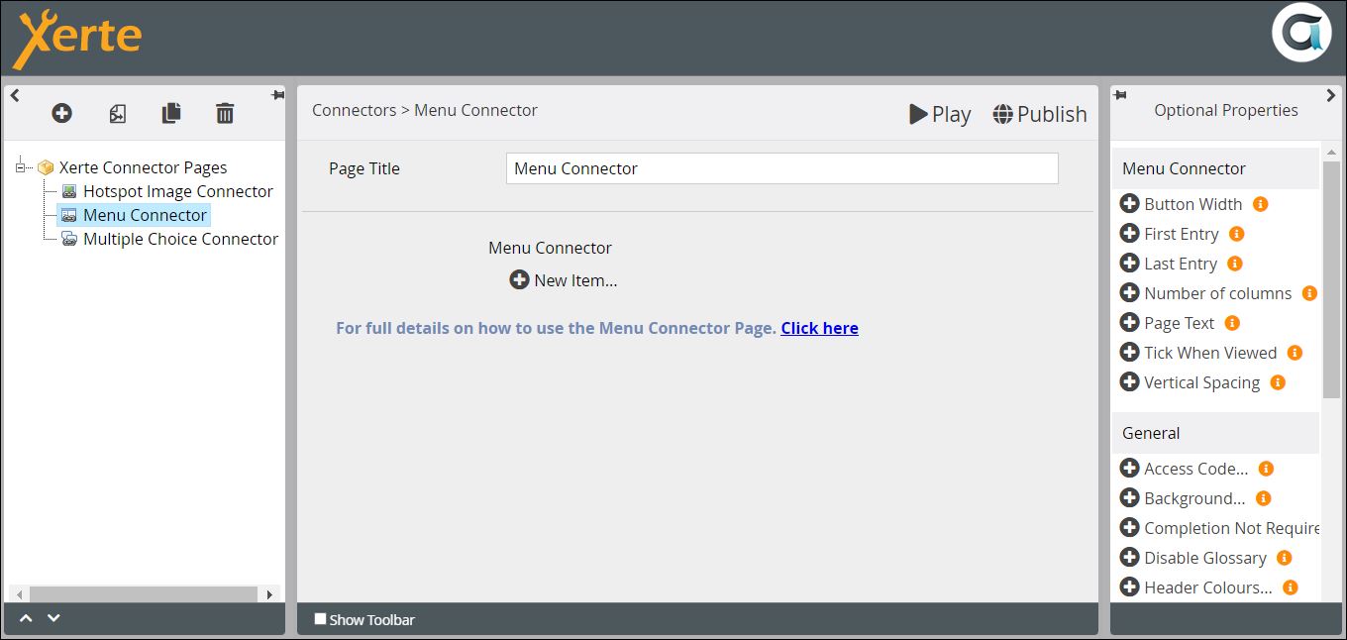Add the Header Colours property
This screenshot has width=1347, height=640.
tap(1129, 587)
